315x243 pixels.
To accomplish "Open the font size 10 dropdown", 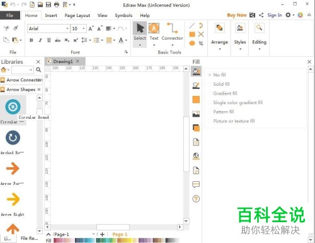I will coord(84,28).
